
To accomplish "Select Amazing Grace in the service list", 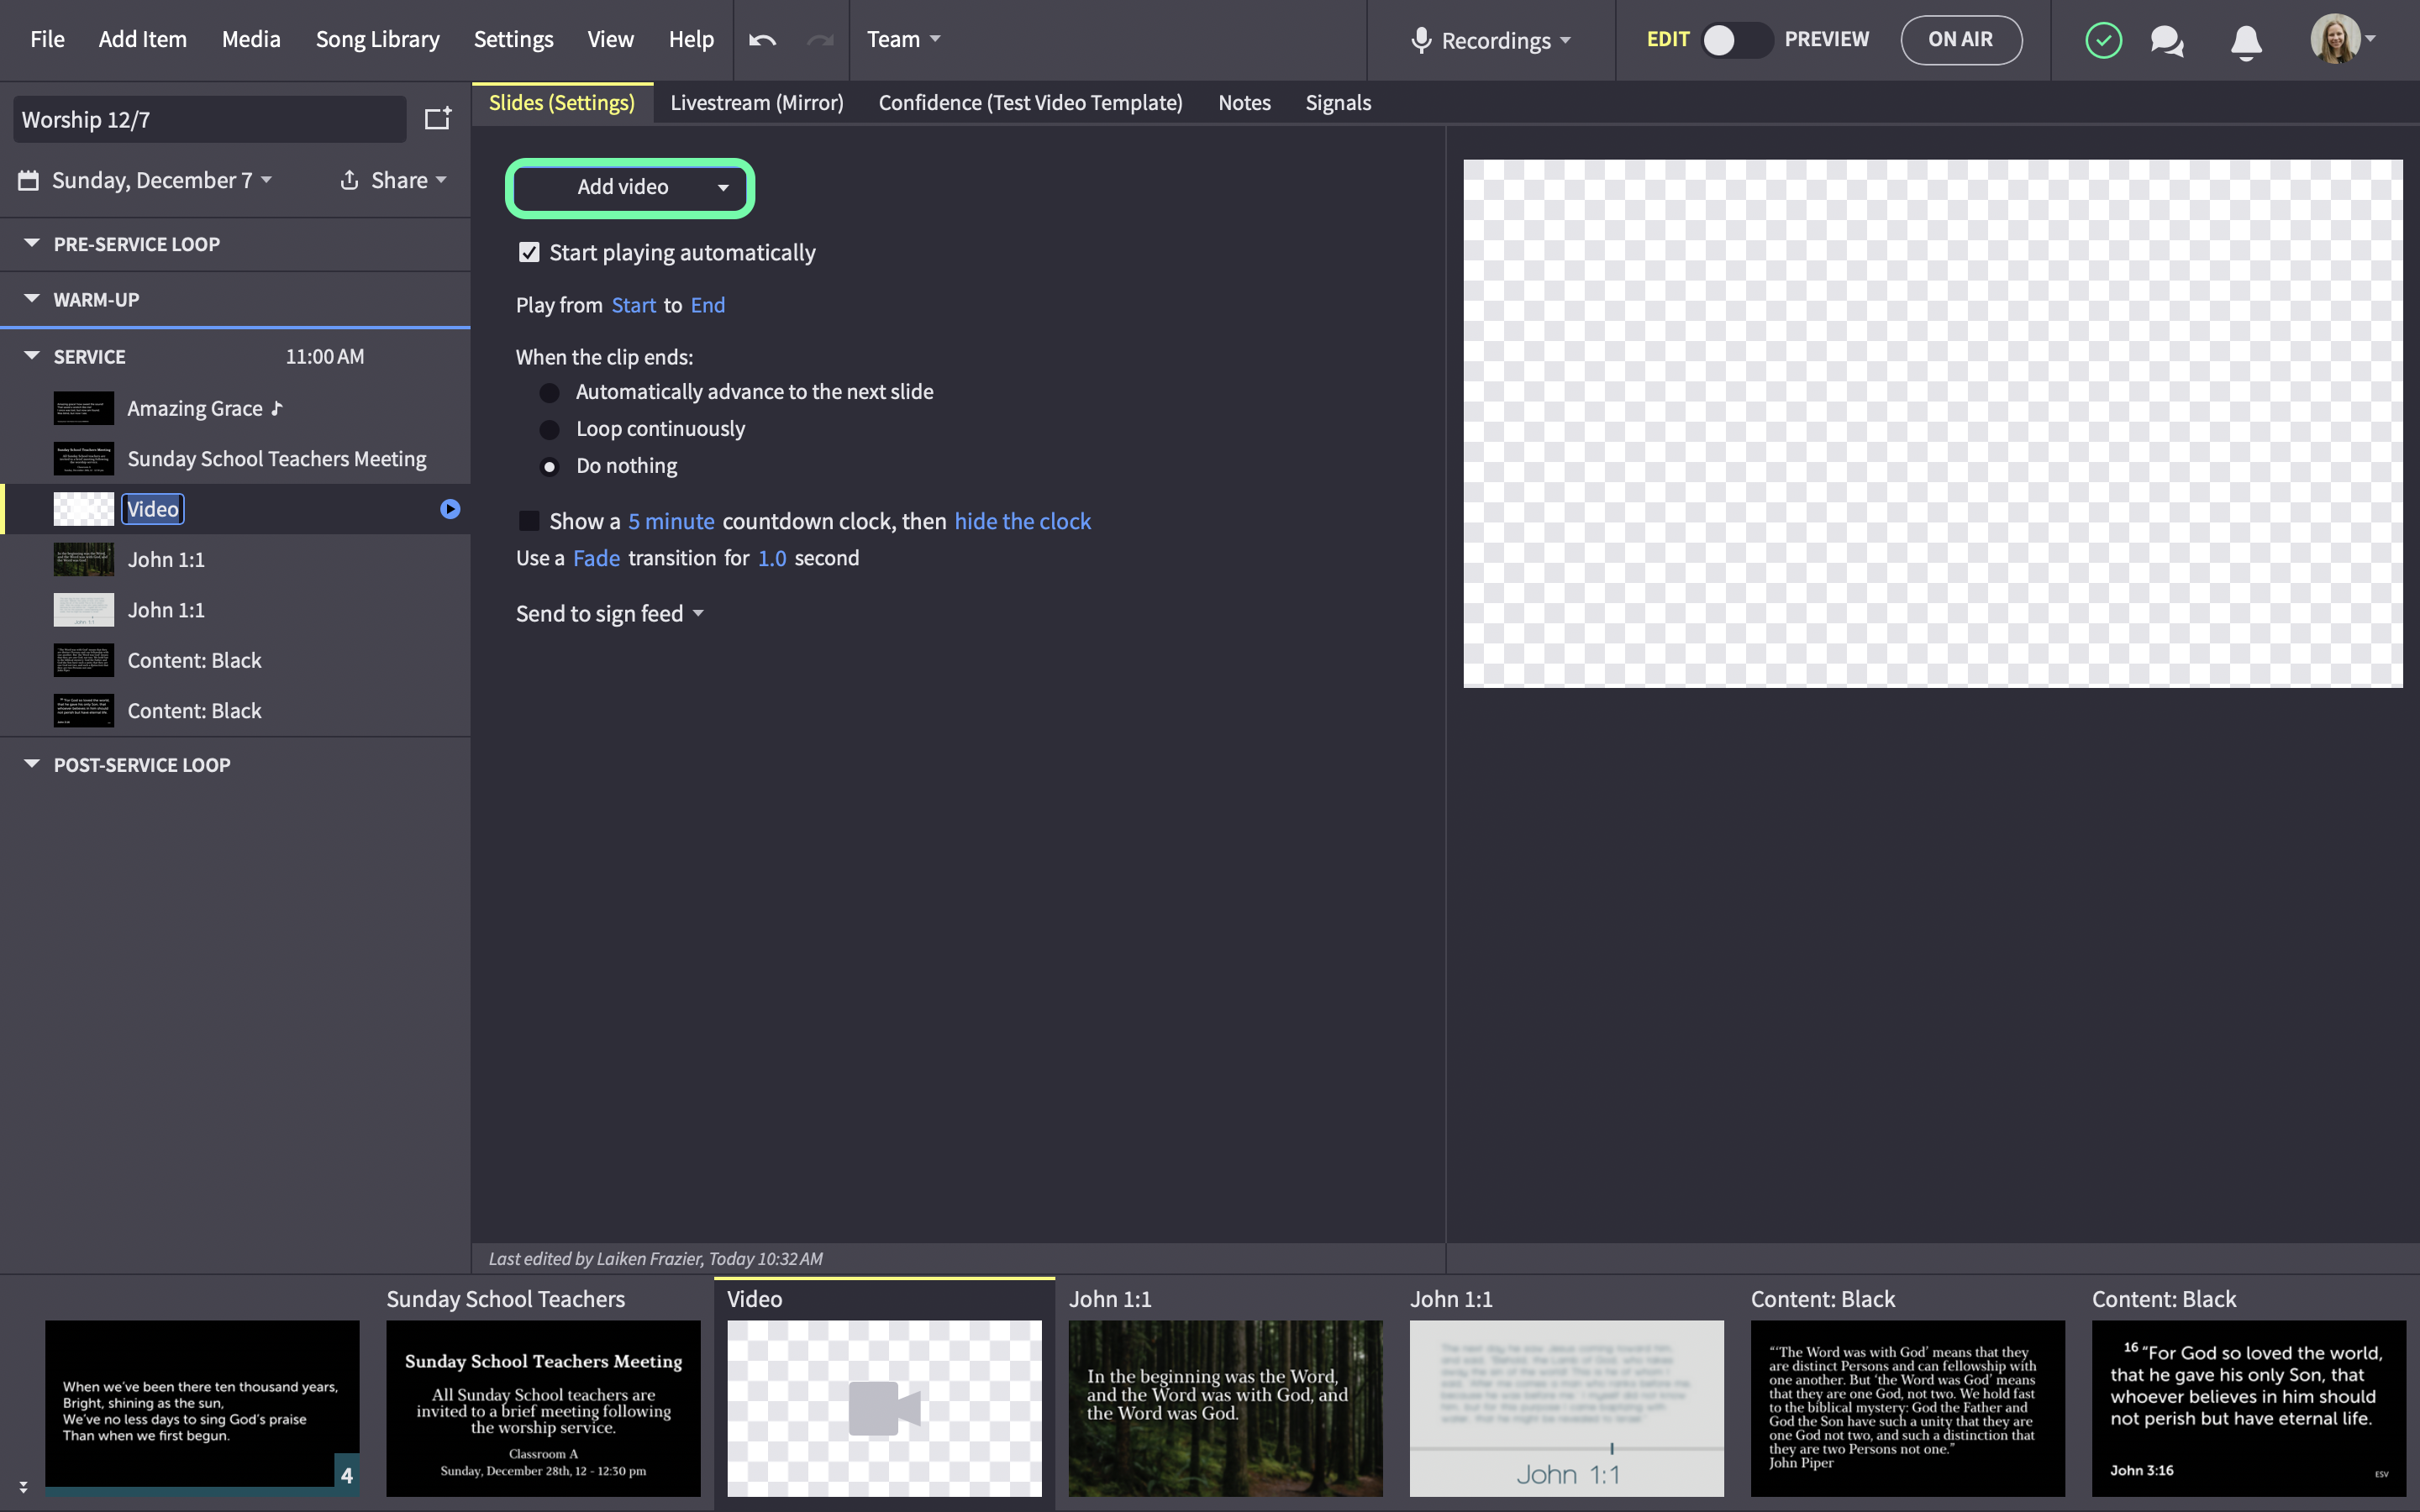I will 235,408.
